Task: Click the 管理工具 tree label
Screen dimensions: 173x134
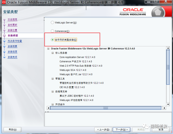Action: 60,79
